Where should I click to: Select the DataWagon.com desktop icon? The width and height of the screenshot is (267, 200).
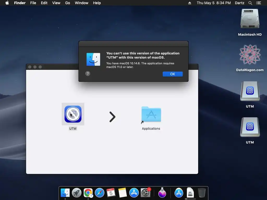point(250,54)
